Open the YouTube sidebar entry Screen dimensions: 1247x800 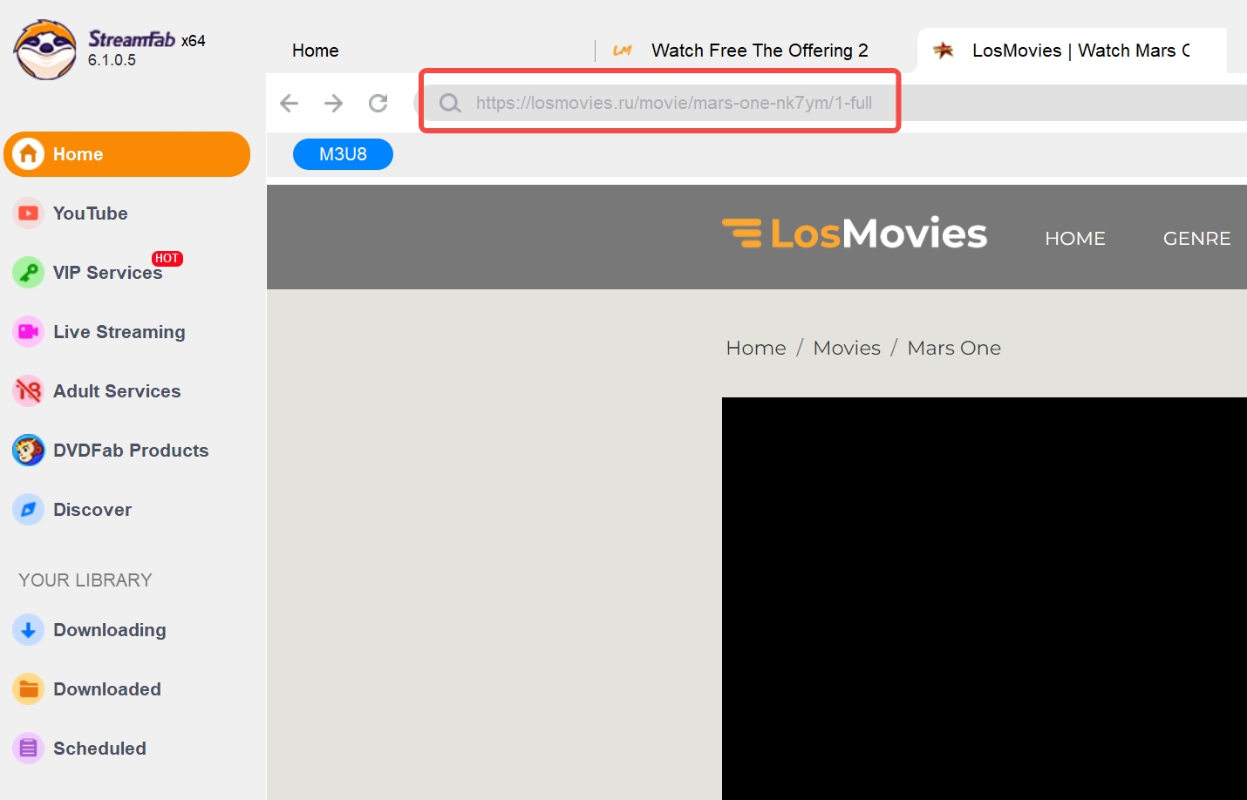[x=90, y=214]
